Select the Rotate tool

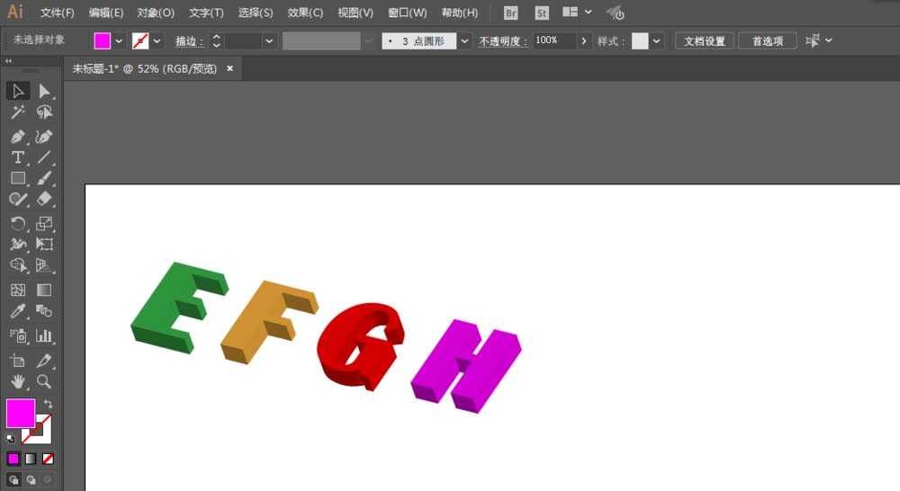tap(17, 224)
